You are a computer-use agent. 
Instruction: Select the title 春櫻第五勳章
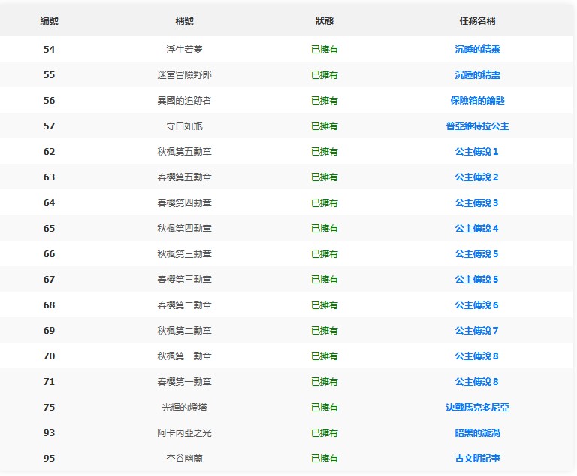click(184, 177)
